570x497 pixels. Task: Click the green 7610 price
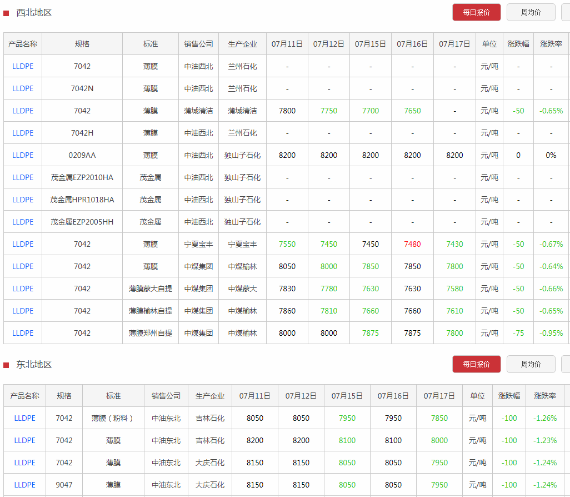point(454,310)
